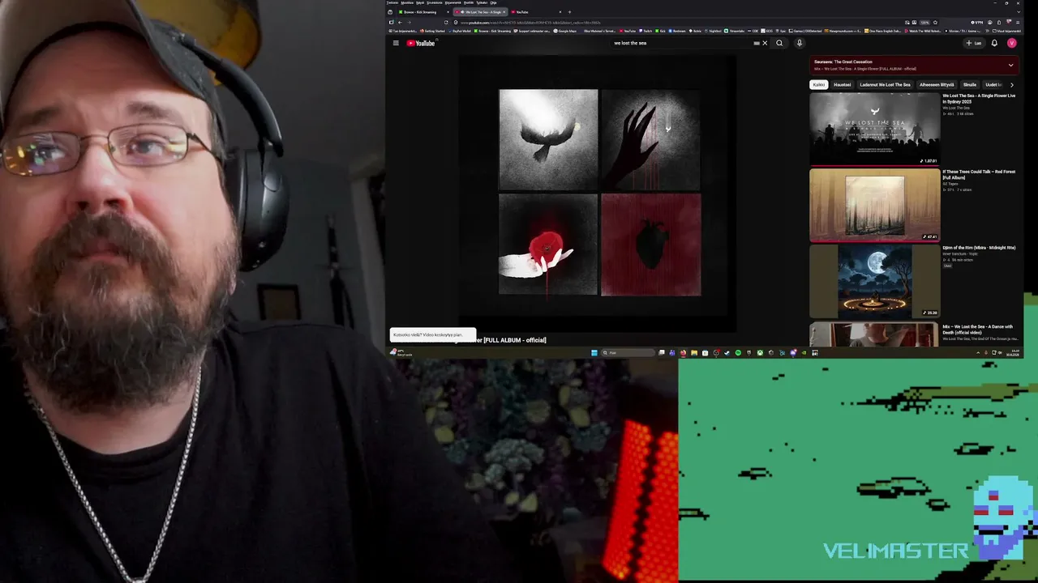Click the Windows taskbar search box

coord(628,353)
